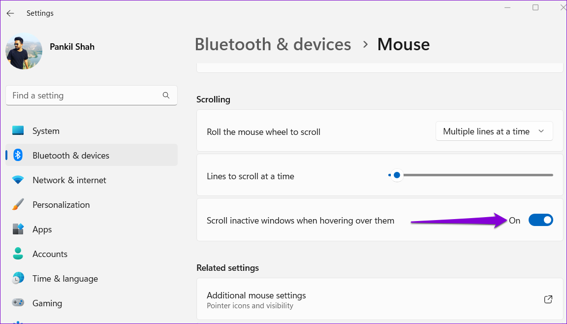Screen dimensions: 567x324
Task: Click the Personalization paintbrush icon
Action: [x=18, y=204]
